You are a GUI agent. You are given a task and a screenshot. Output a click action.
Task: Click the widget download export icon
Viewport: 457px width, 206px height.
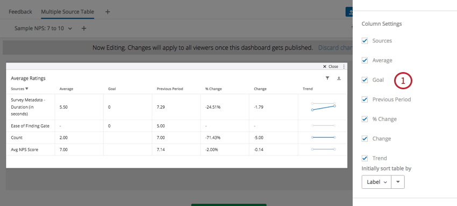tap(339, 78)
